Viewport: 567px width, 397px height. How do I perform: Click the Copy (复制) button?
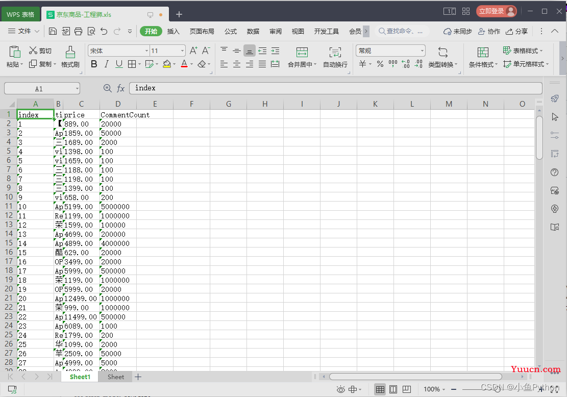[40, 64]
